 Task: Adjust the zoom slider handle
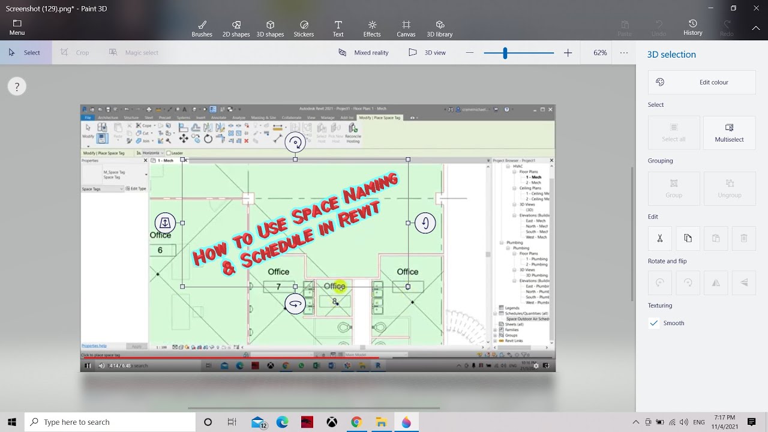(505, 53)
